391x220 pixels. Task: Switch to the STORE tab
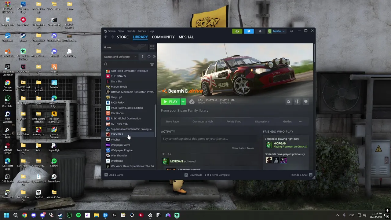tap(122, 37)
